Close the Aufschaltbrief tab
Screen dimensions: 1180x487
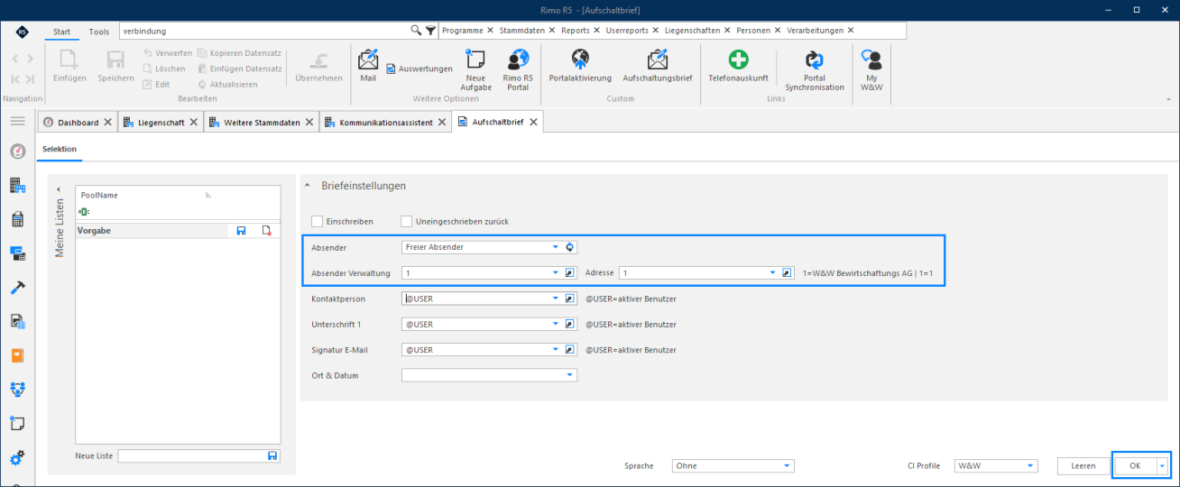(x=533, y=123)
